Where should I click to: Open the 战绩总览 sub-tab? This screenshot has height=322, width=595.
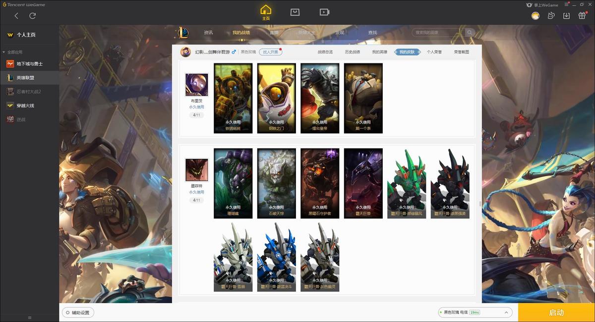pos(325,52)
